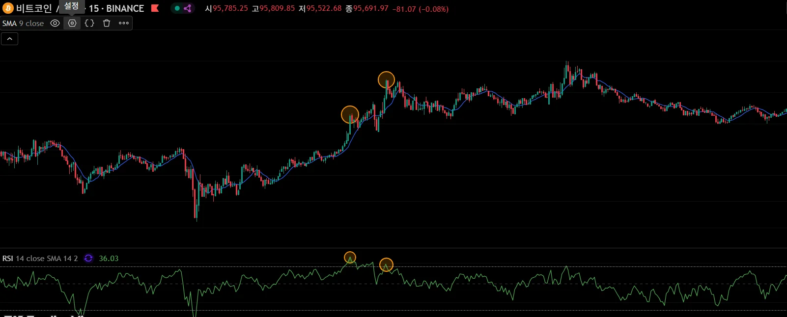The height and width of the screenshot is (317, 787).
Task: Click the SMA 9 close indicator label
Action: 23,23
